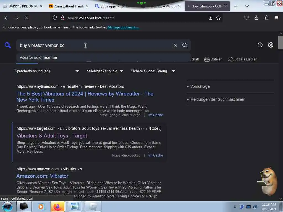Open the taskbar clock showing 12:18 AM
Image resolution: width=283 pixels, height=212 pixels.
coord(269,207)
